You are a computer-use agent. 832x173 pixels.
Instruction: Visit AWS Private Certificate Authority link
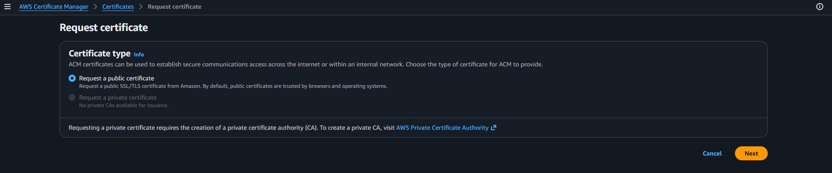coord(442,128)
